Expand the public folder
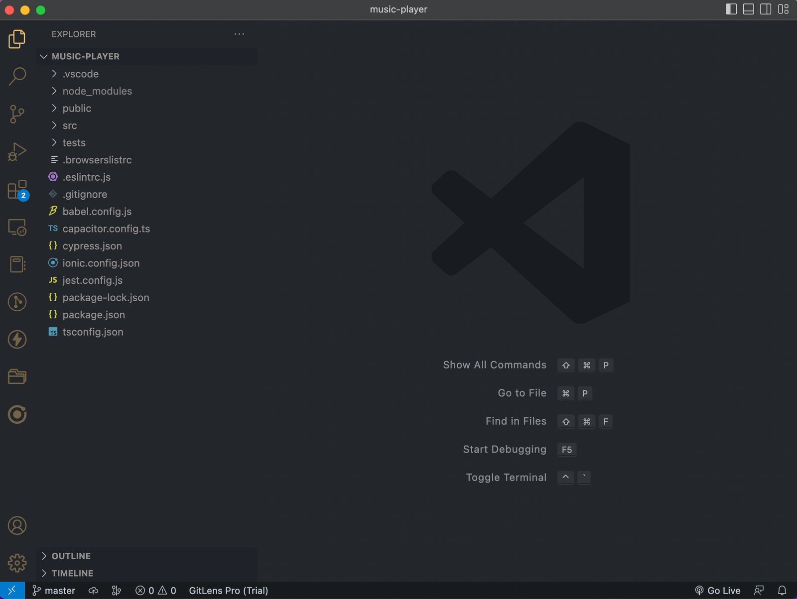The image size is (797, 599). pyautogui.click(x=146, y=108)
